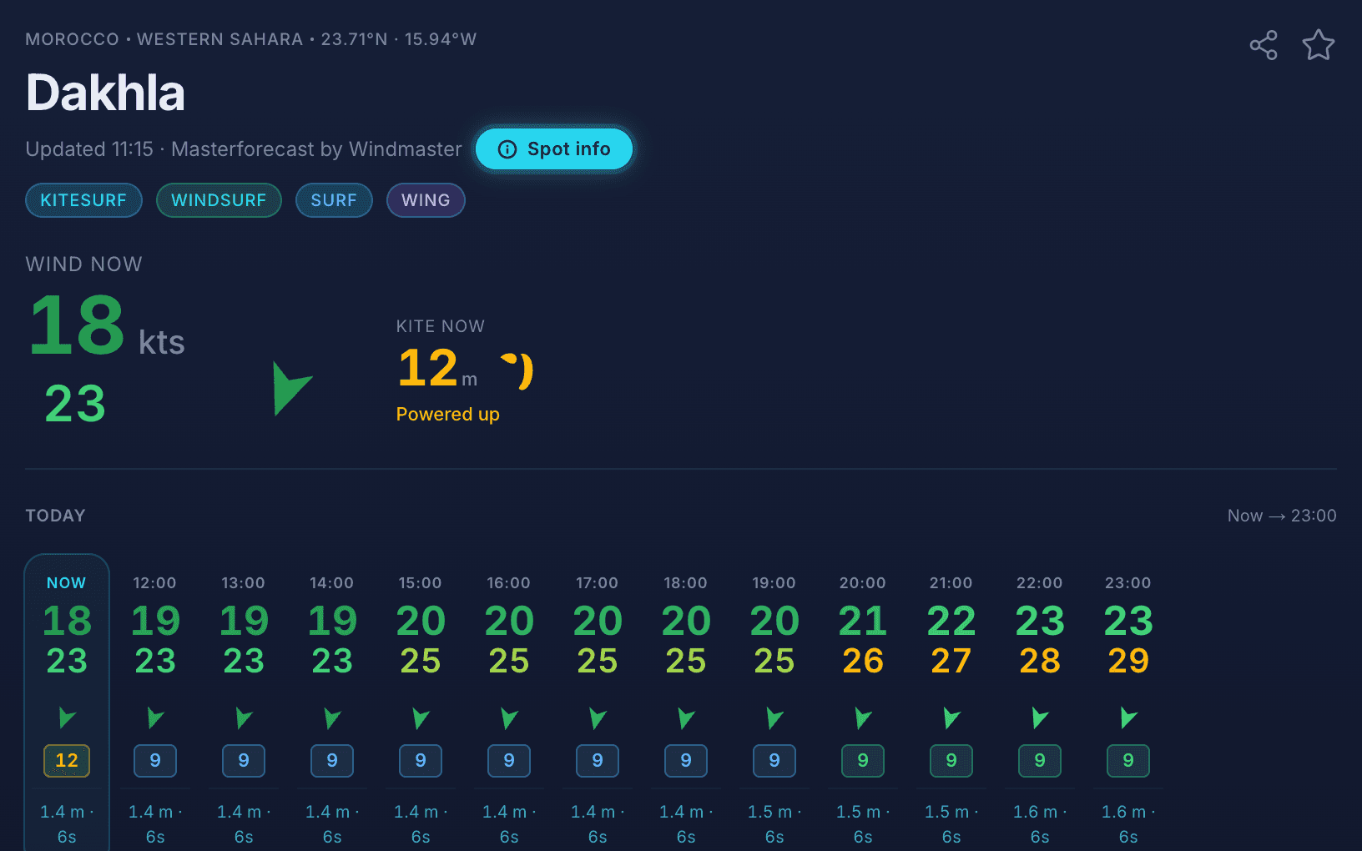Click the Masterforecast by Windmaster text

(x=316, y=149)
